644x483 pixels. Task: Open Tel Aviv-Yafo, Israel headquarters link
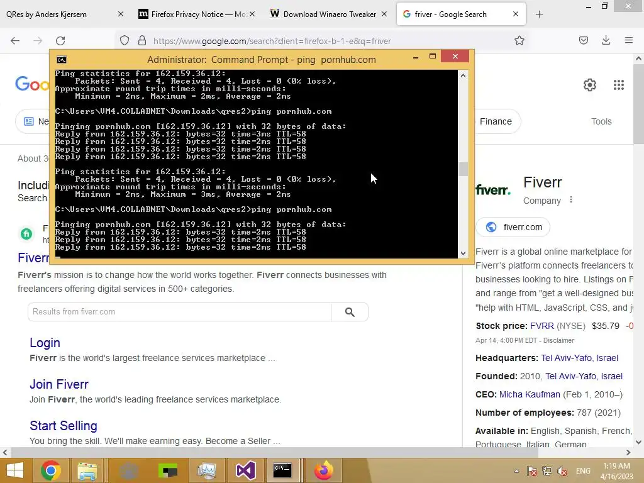(579, 358)
